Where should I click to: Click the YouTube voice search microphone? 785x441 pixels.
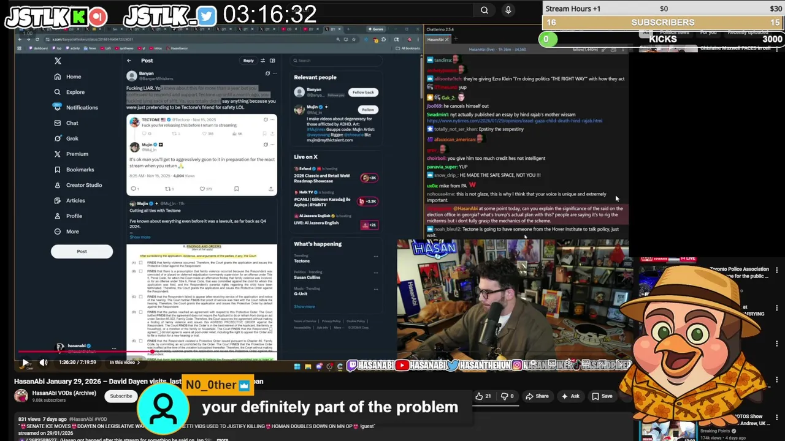pyautogui.click(x=508, y=10)
